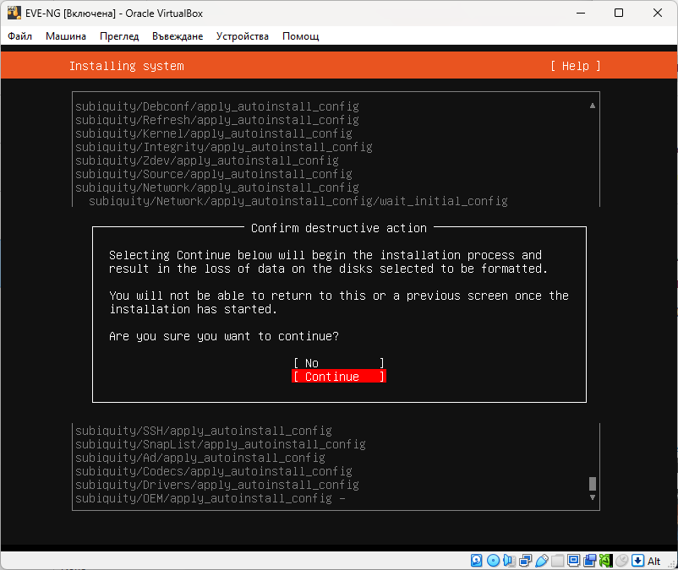Click the lower log scroll-down arrow
This screenshot has width=678, height=570.
pyautogui.click(x=593, y=498)
